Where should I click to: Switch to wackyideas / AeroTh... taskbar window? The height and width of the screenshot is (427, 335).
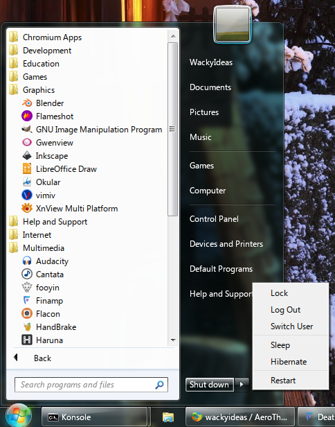[239, 417]
